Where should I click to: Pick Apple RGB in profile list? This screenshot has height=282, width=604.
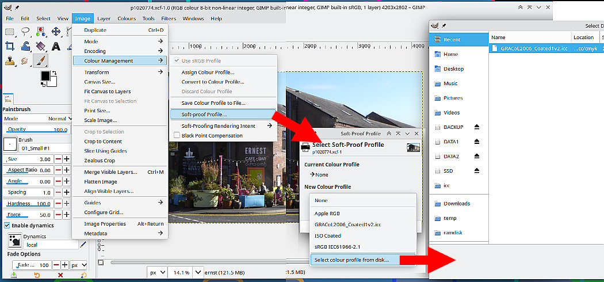pos(363,214)
